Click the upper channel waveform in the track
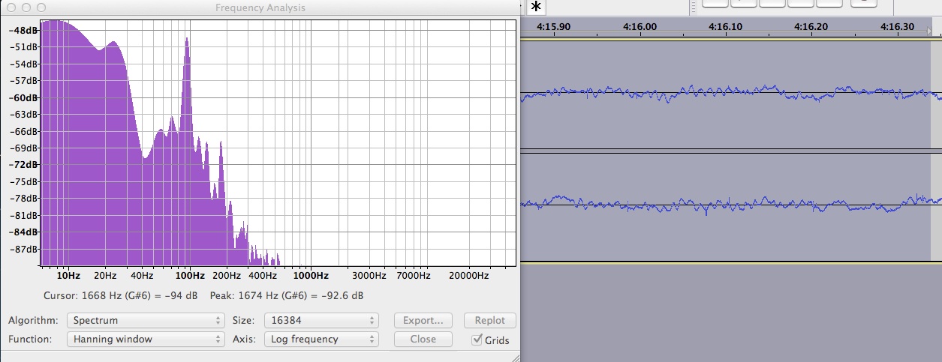 tap(730, 94)
